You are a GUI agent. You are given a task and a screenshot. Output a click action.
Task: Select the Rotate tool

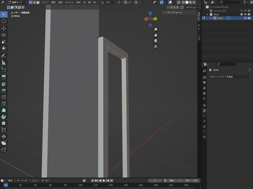pyautogui.click(x=4, y=35)
